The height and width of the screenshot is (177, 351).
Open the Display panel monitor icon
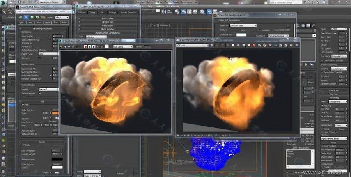(308, 25)
